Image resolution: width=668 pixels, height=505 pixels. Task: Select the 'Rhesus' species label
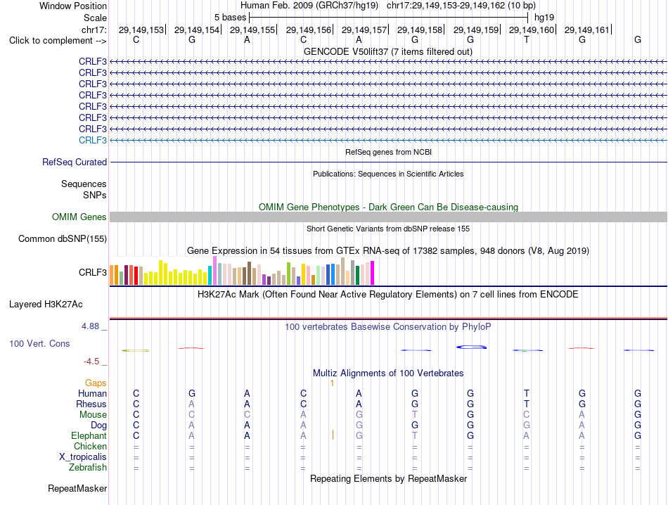tap(91, 404)
